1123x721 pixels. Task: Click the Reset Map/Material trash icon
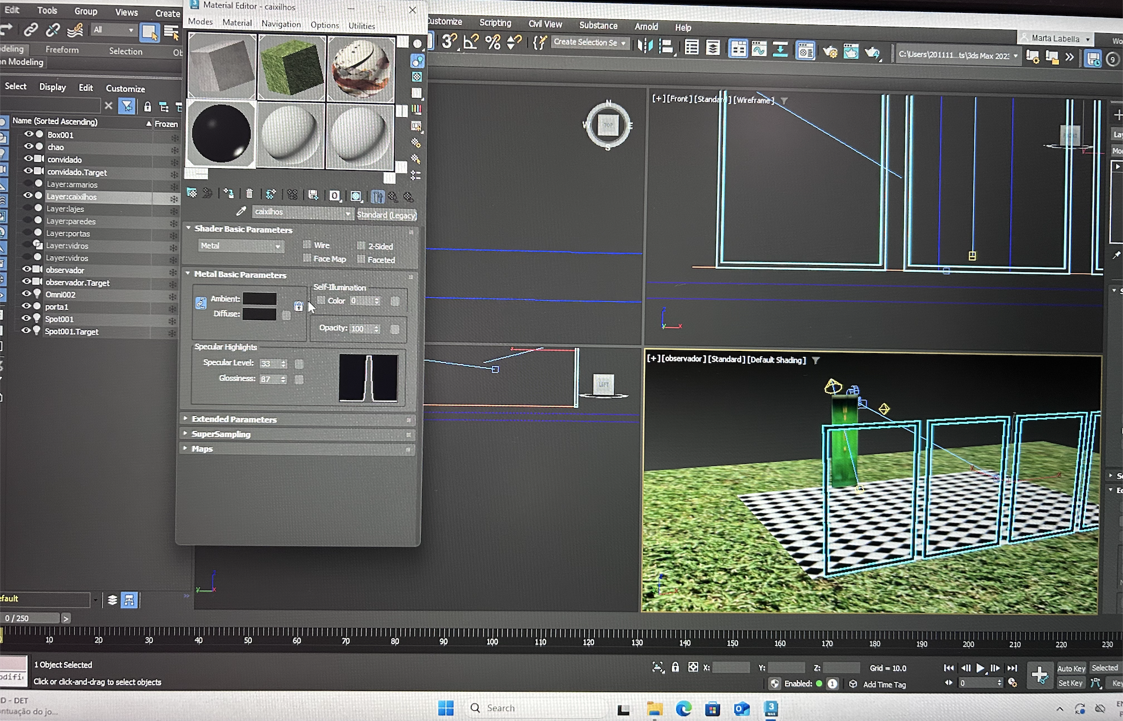pos(250,194)
